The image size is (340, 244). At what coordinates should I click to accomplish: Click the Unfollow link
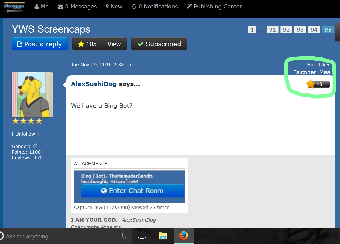[25, 134]
